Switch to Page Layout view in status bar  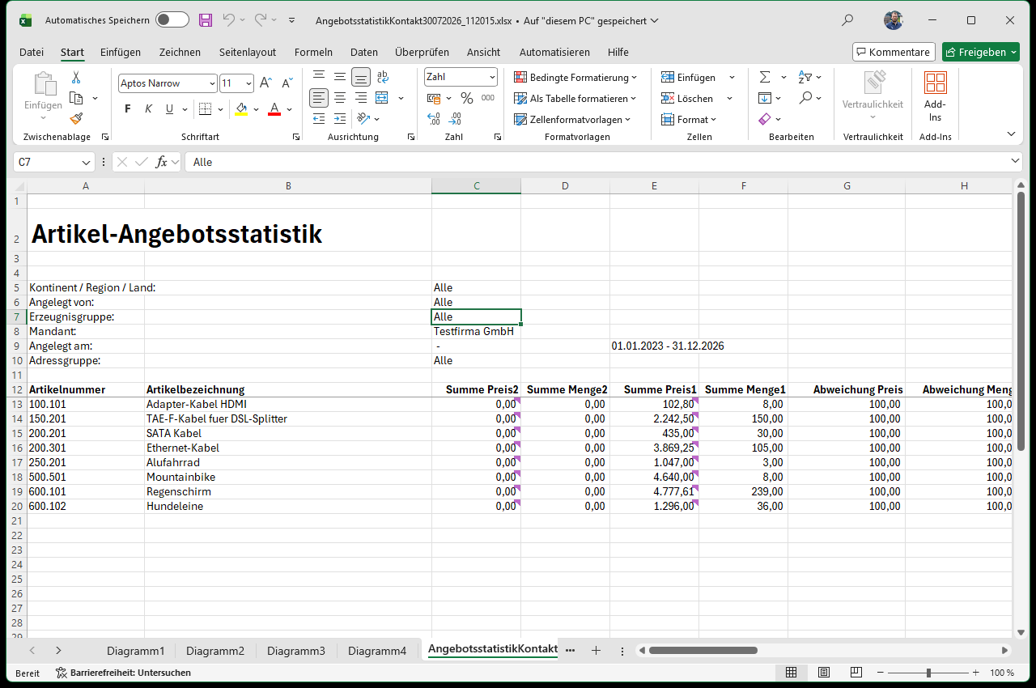[824, 673]
